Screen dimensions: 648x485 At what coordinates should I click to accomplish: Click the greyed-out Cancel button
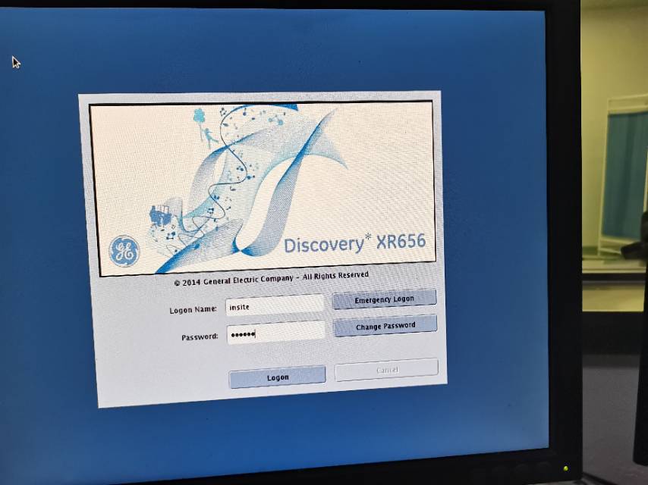[386, 369]
